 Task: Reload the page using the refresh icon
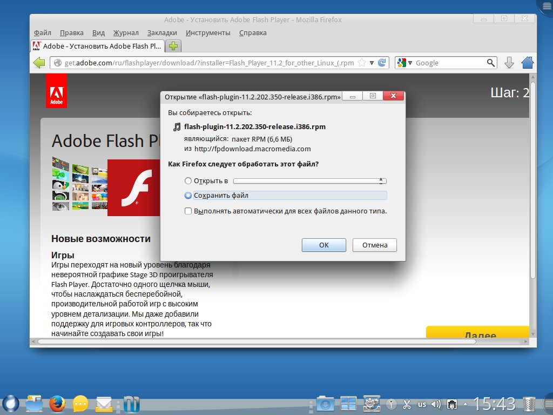(382, 63)
